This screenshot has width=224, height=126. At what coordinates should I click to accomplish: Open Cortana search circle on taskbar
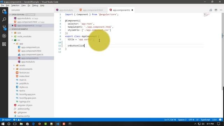(x=9, y=124)
